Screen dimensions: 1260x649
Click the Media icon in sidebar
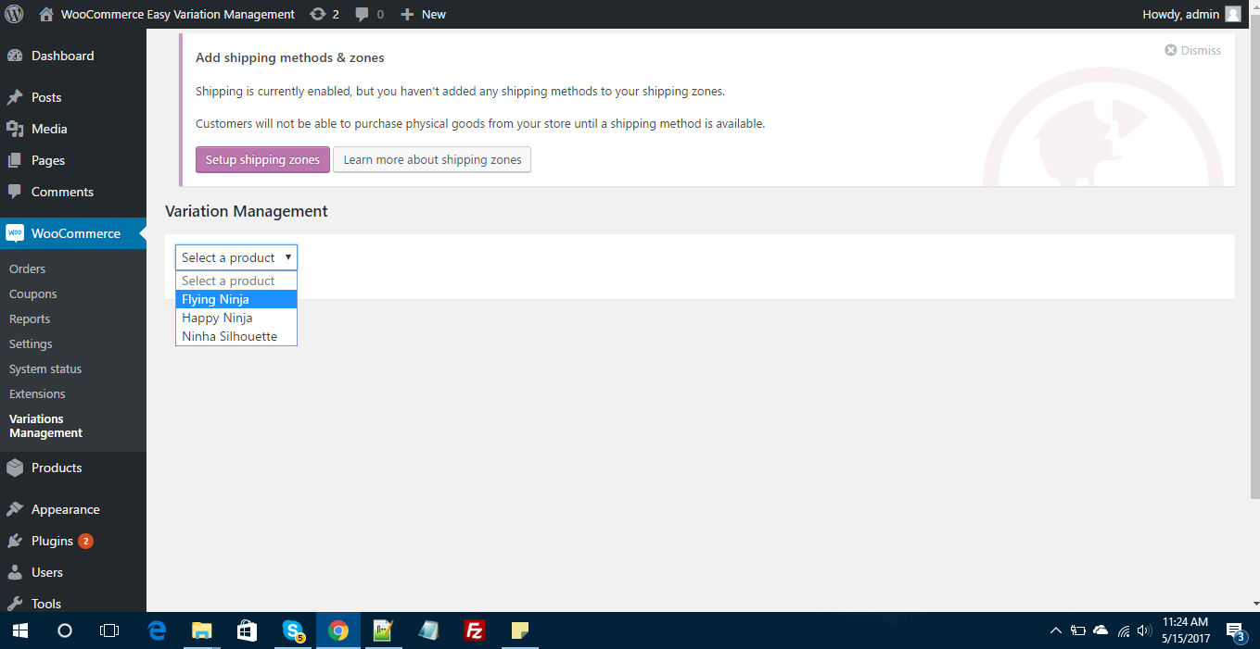coord(15,129)
